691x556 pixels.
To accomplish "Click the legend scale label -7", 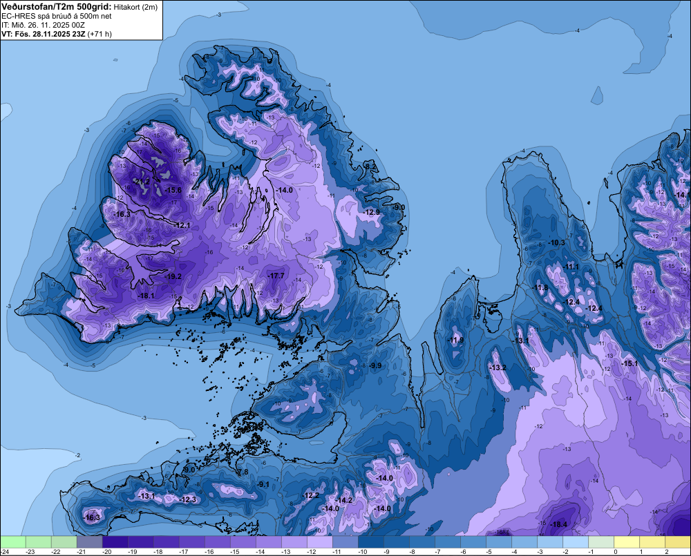I will coord(438,552).
